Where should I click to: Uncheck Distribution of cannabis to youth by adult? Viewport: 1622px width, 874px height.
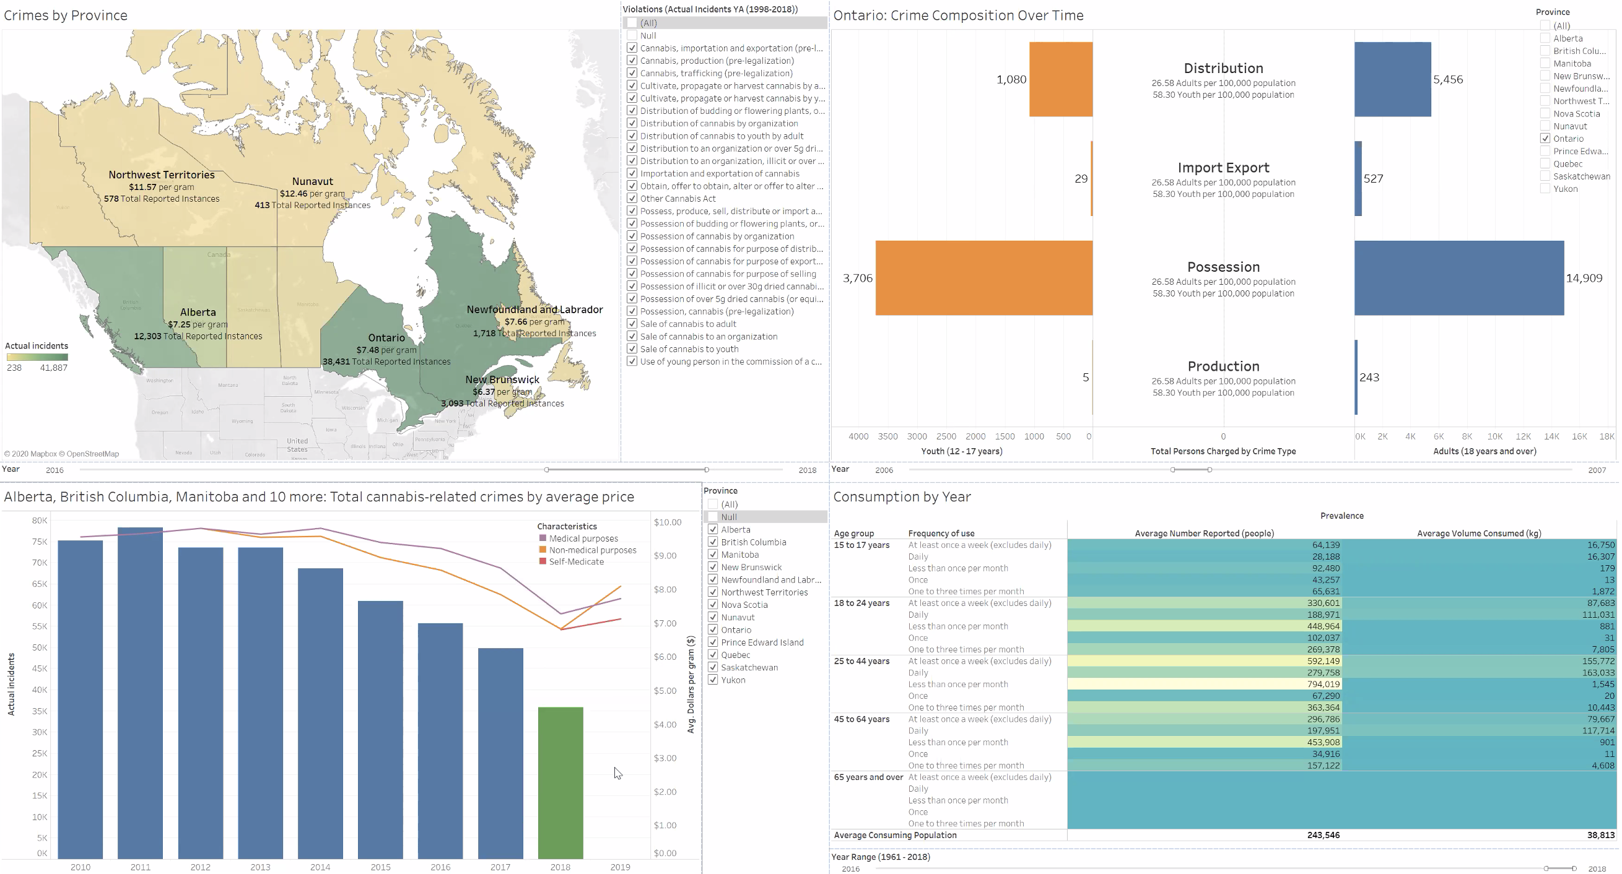[632, 136]
